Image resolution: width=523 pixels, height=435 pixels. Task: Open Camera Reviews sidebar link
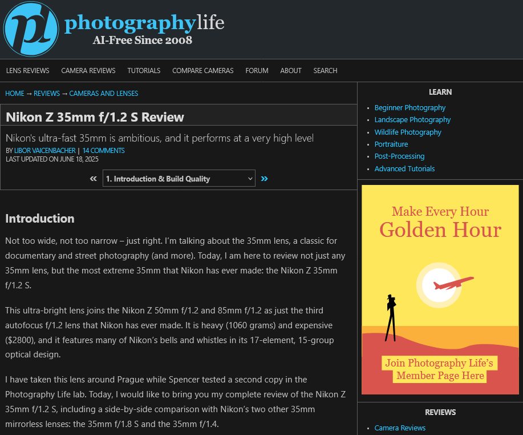[400, 428]
